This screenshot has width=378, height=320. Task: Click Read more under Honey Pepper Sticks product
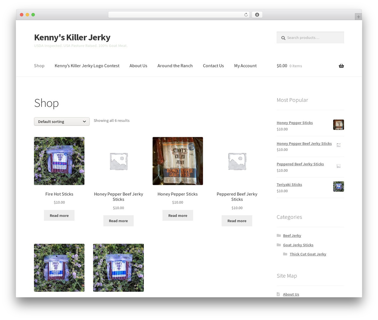(178, 215)
